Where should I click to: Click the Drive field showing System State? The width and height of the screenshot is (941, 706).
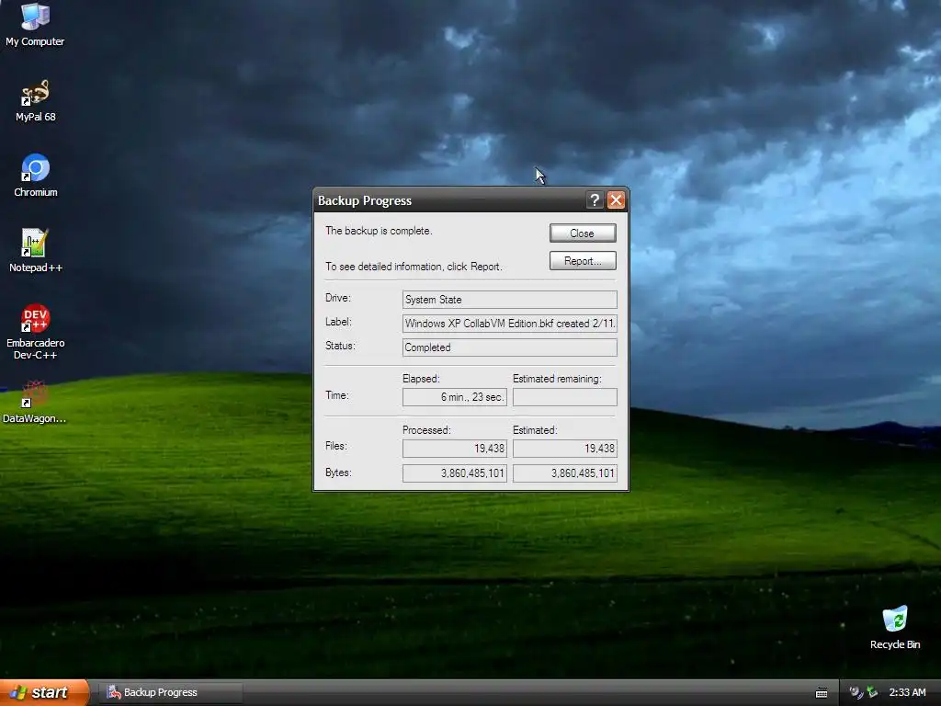pyautogui.click(x=509, y=300)
